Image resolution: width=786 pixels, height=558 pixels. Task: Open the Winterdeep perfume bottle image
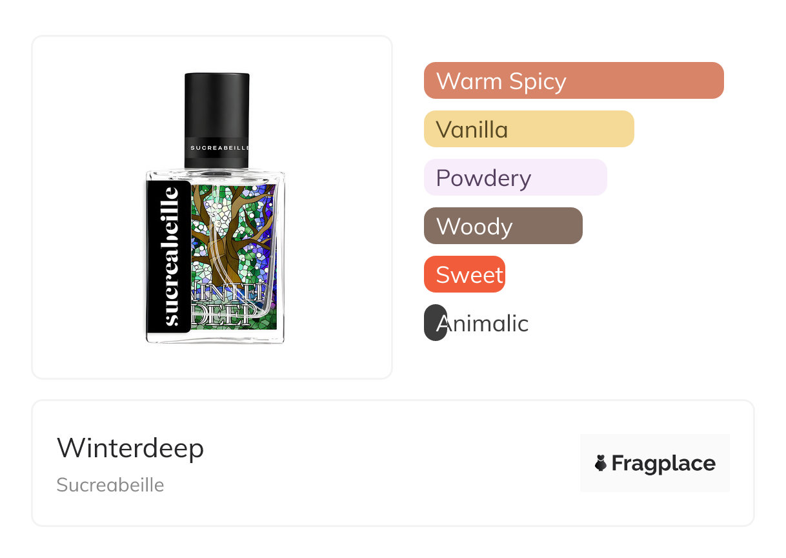coord(215,208)
